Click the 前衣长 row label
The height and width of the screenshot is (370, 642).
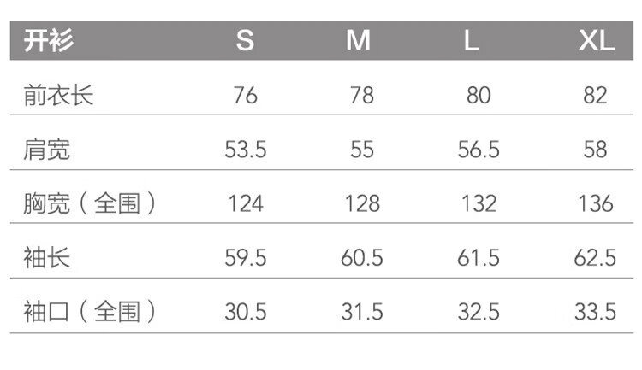coord(58,95)
